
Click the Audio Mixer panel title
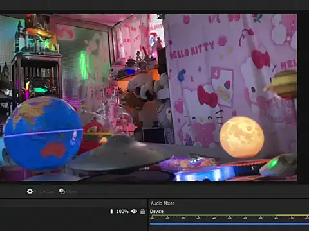[x=162, y=203]
